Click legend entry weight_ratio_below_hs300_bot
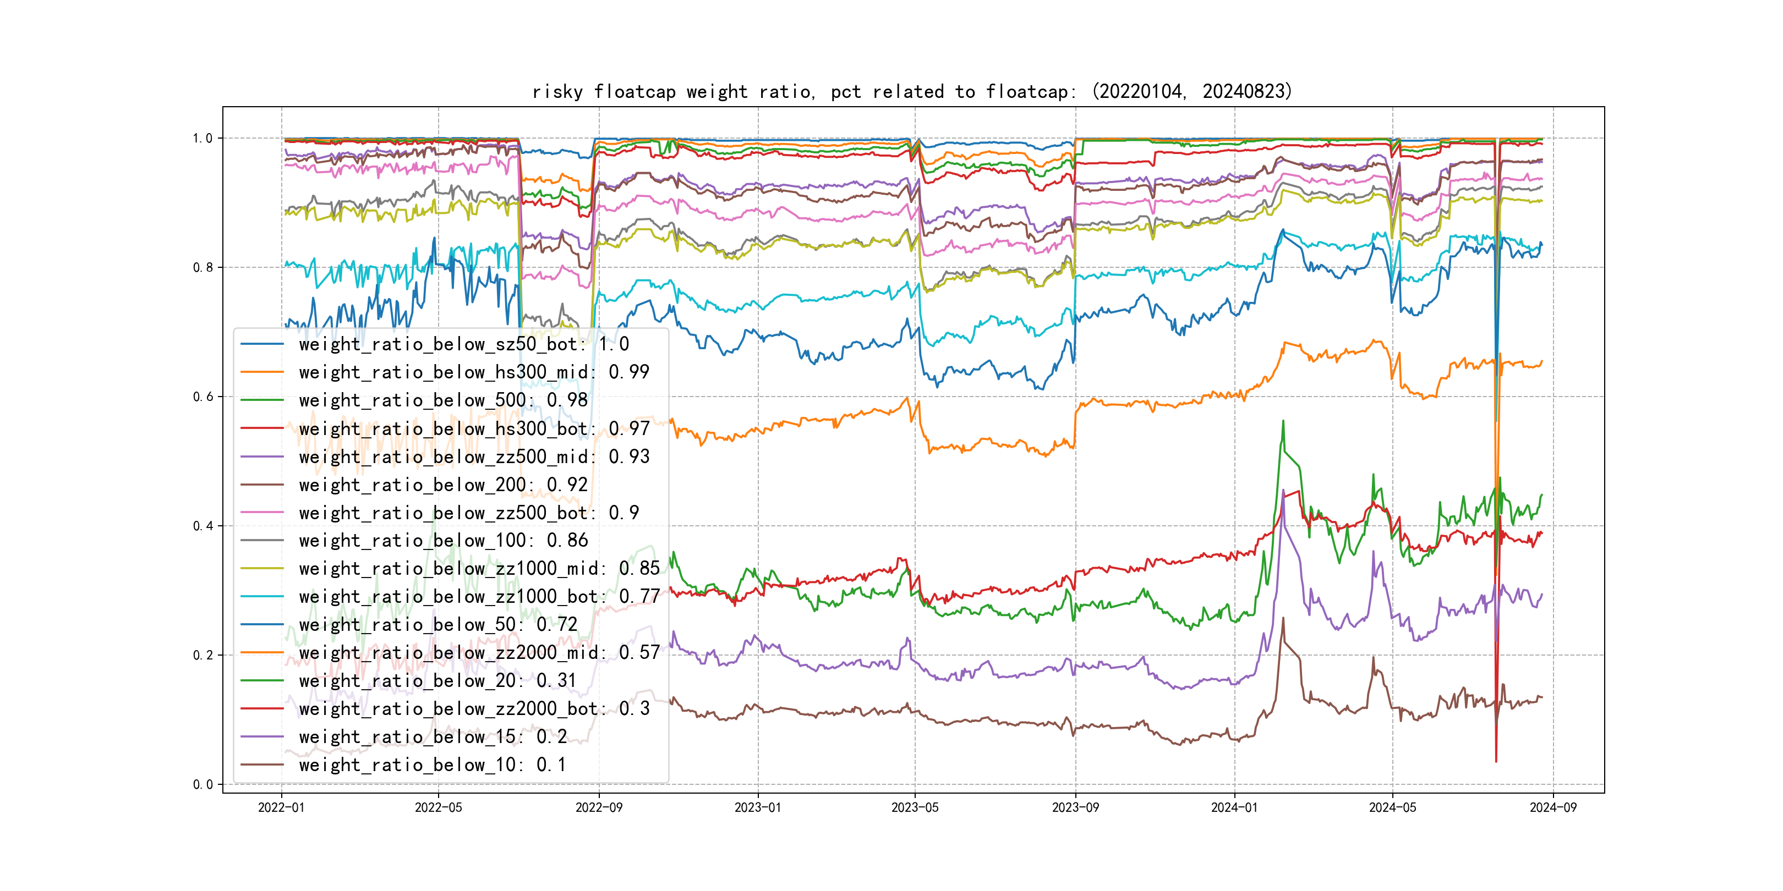Image resolution: width=1783 pixels, height=891 pixels. (473, 428)
